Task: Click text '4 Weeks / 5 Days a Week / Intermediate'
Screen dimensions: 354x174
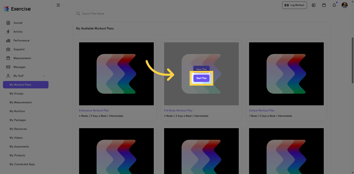Action: pos(101,116)
